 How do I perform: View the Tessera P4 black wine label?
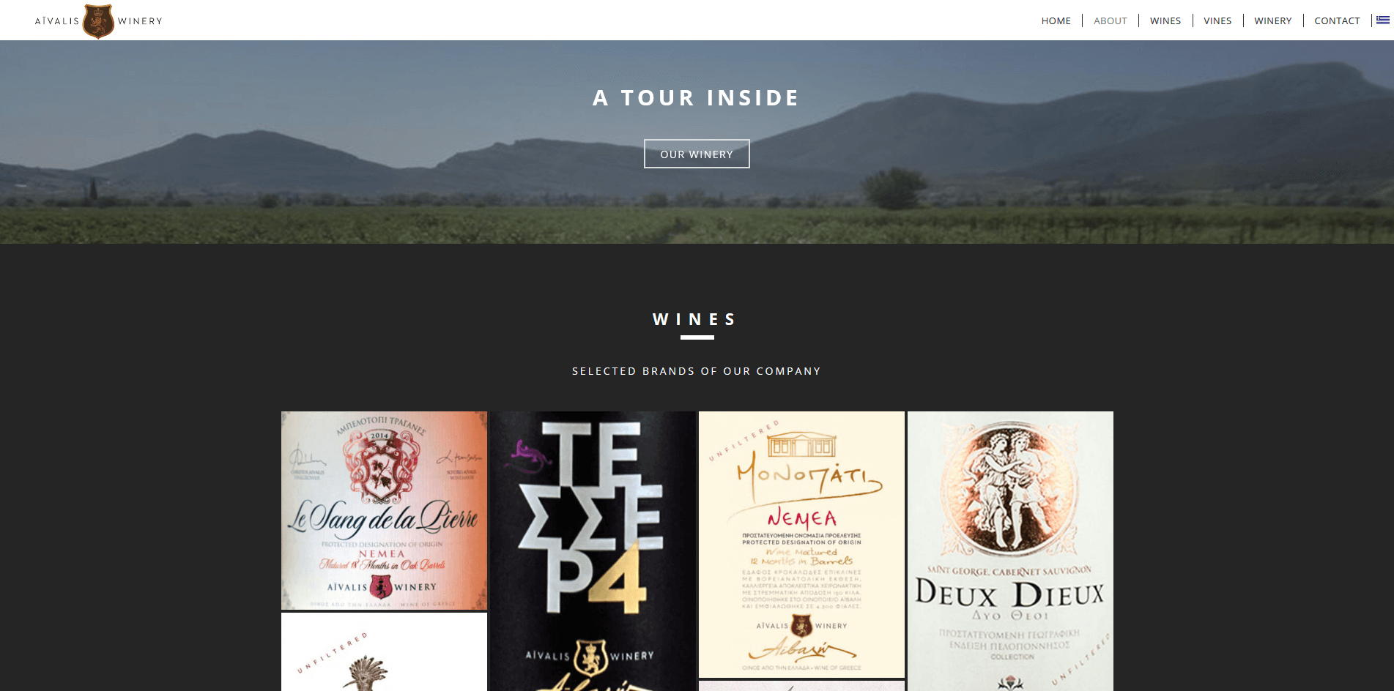(x=593, y=551)
